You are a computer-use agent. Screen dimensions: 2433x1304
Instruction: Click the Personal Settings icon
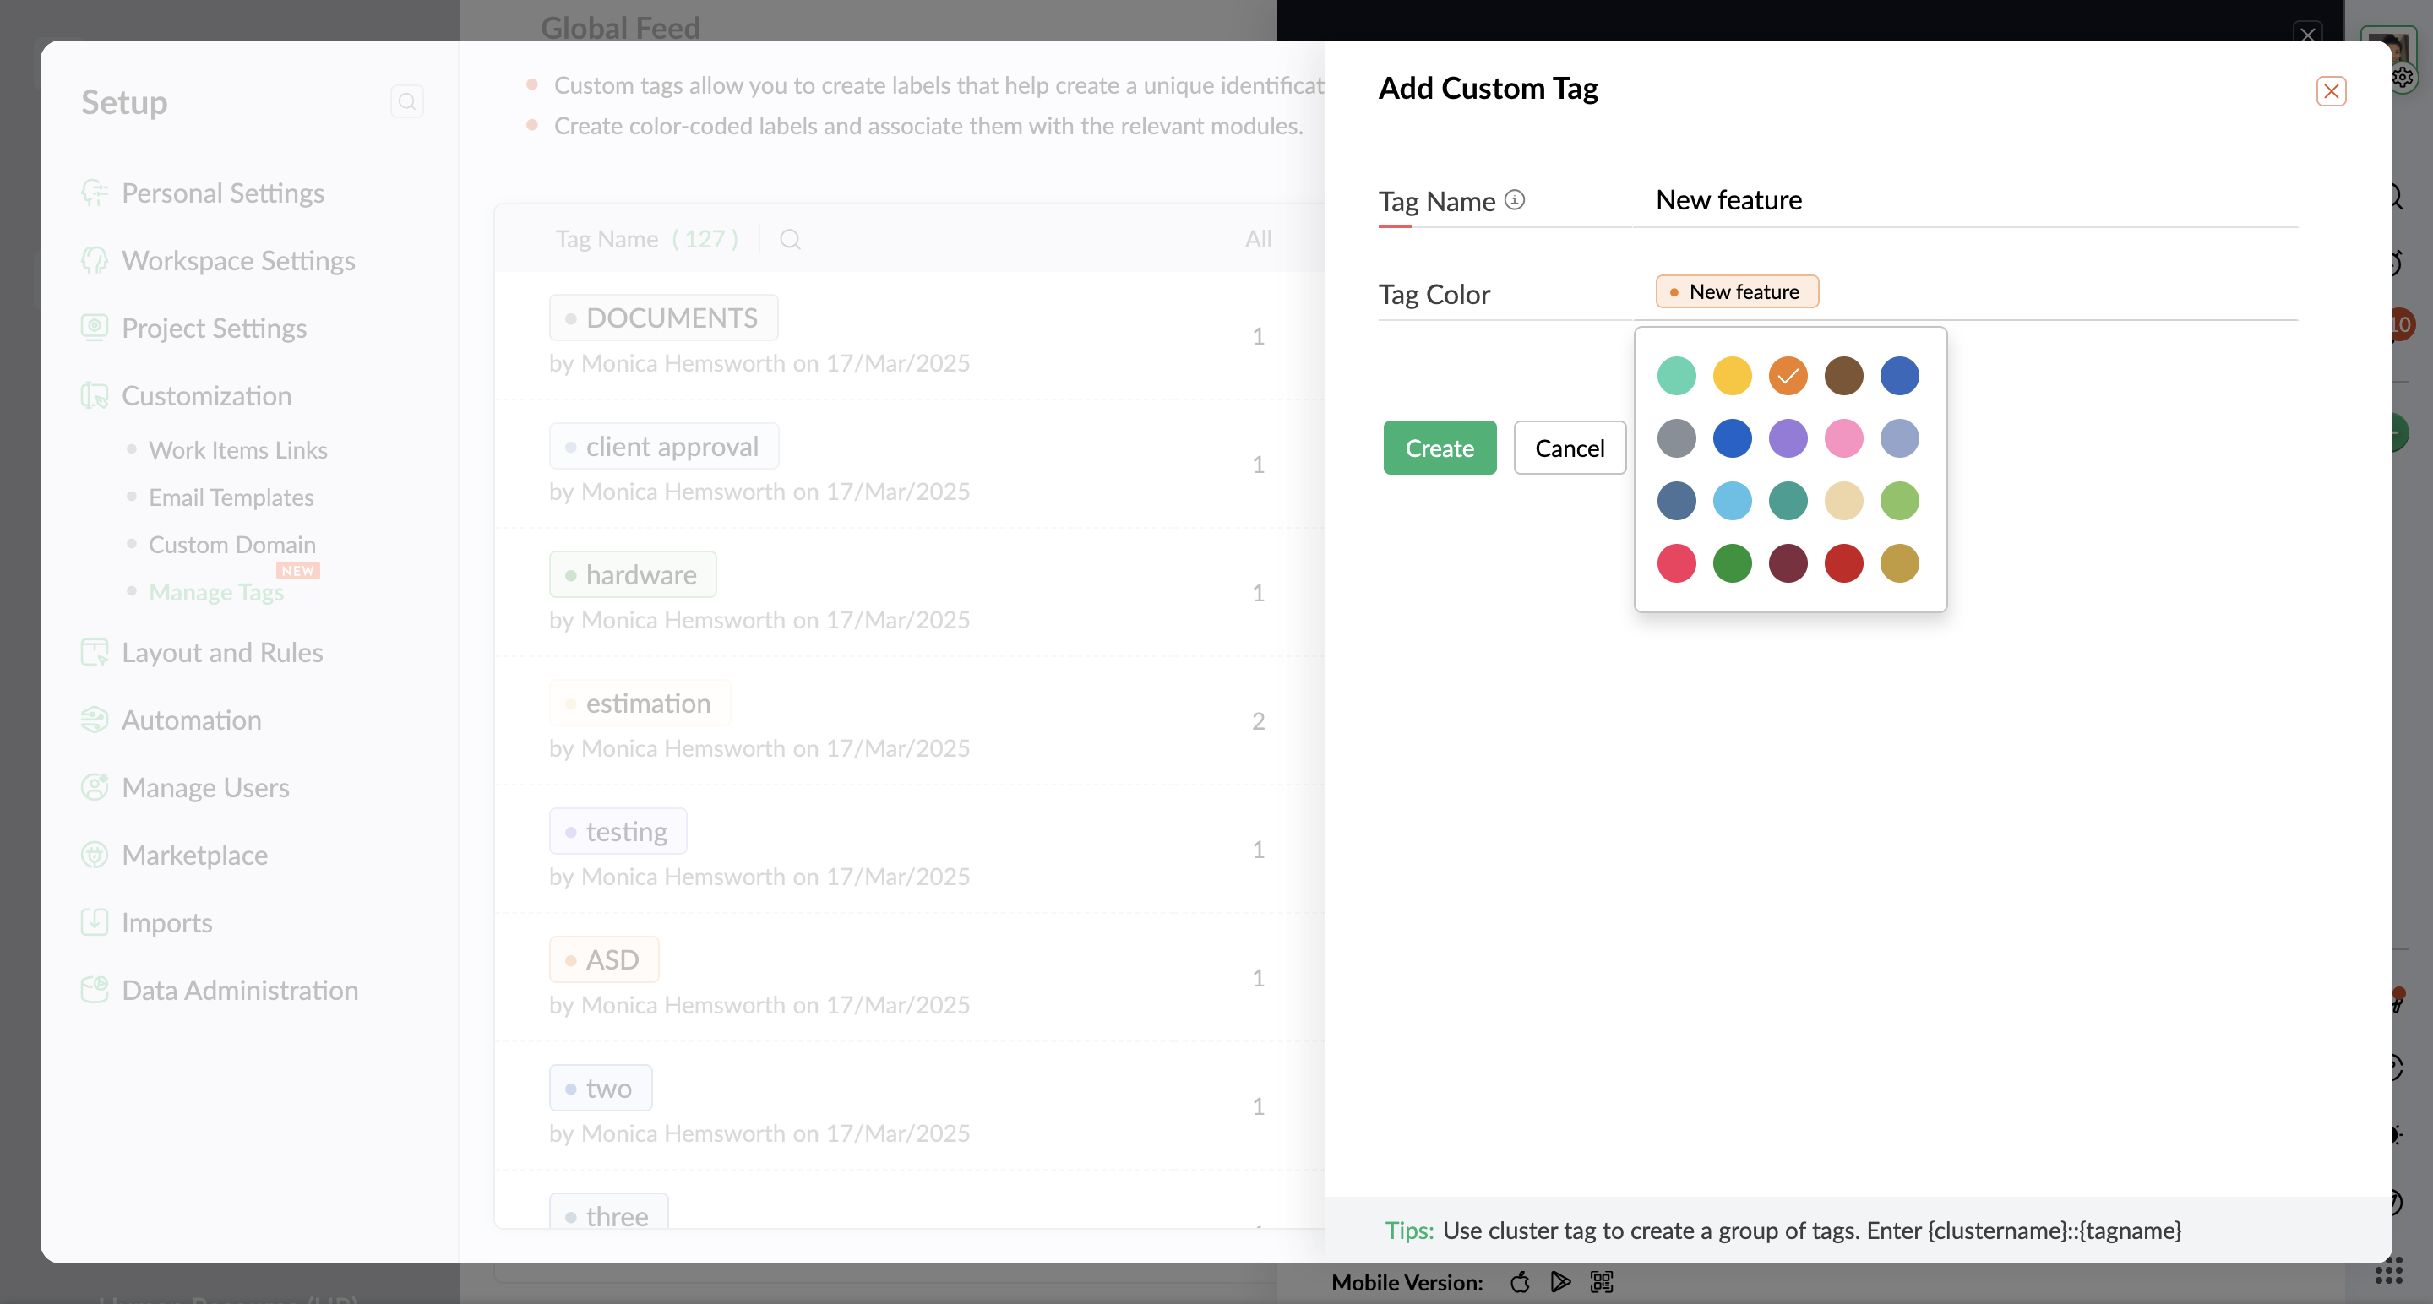click(x=95, y=193)
